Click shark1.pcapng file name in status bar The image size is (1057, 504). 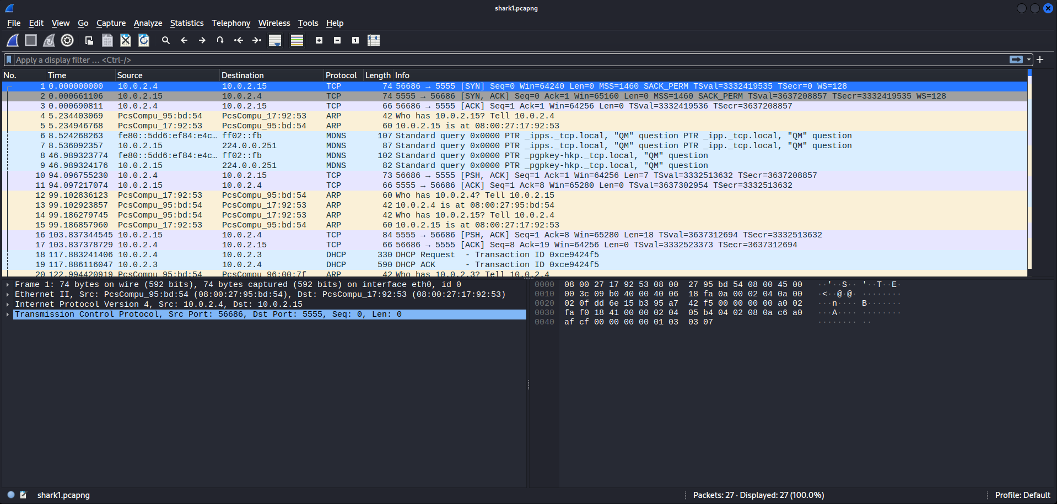pos(63,495)
